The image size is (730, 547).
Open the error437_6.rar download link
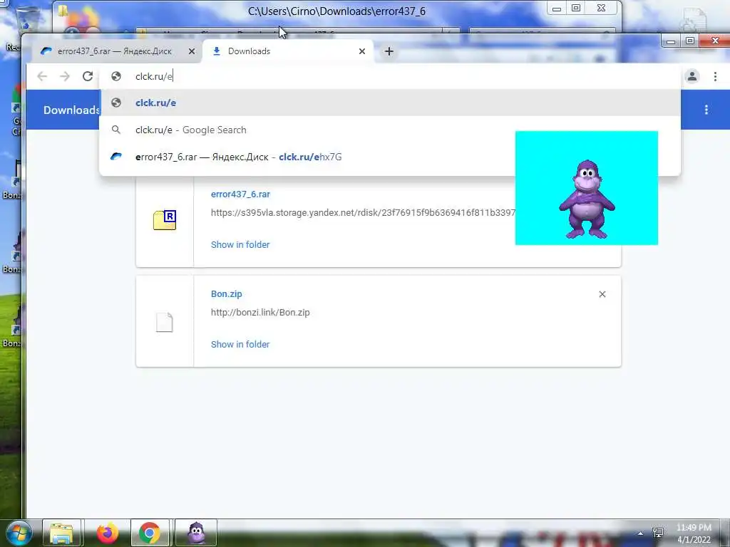pyautogui.click(x=240, y=194)
